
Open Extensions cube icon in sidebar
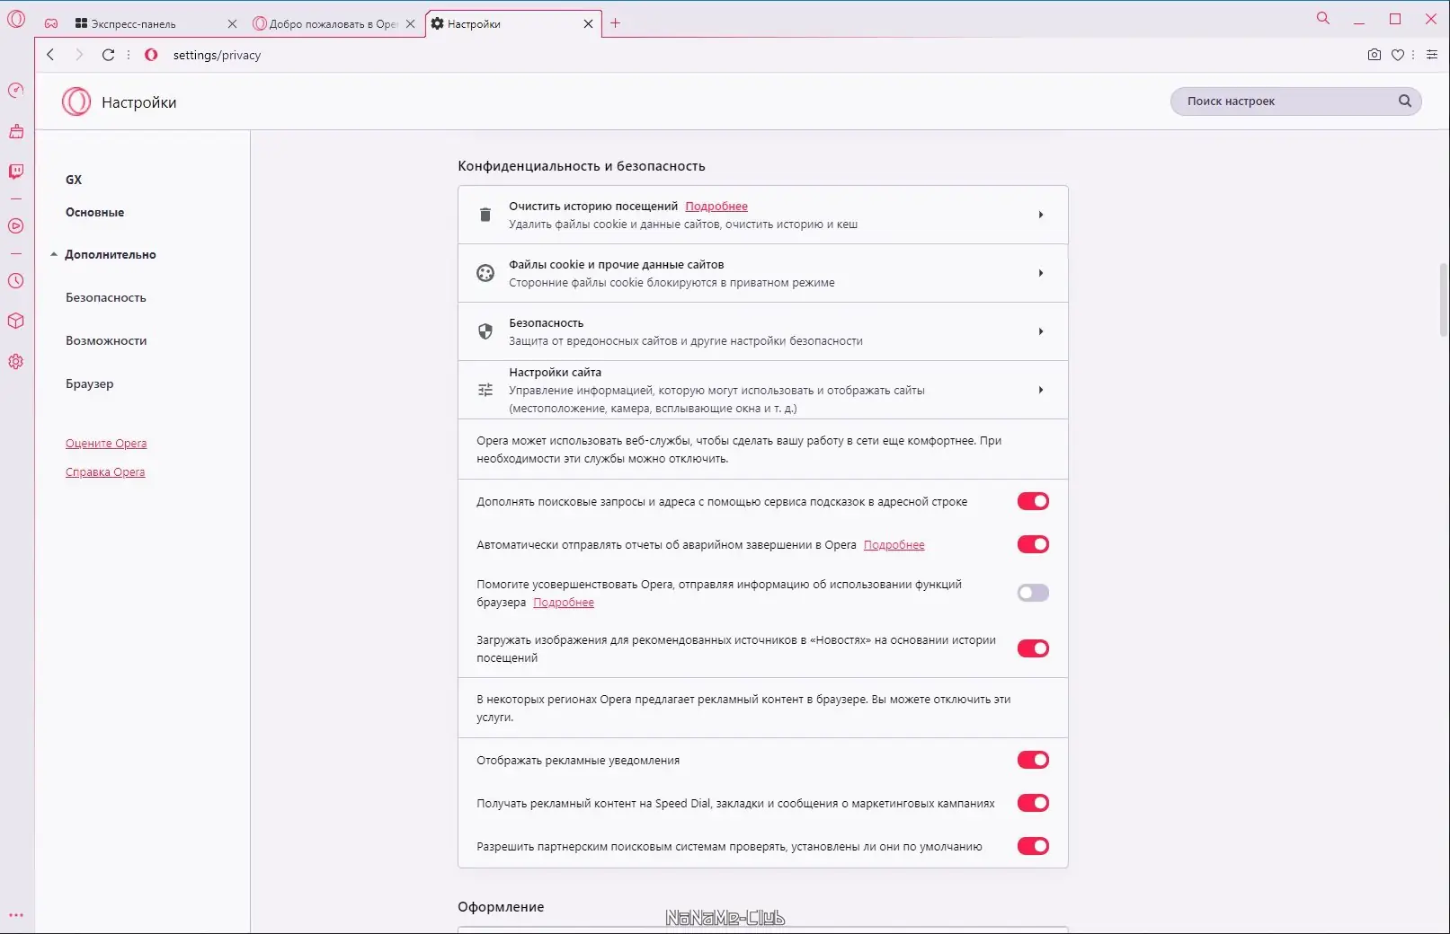[16, 322]
